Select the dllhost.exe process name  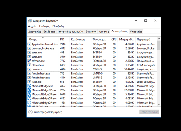click(x=38, y=65)
